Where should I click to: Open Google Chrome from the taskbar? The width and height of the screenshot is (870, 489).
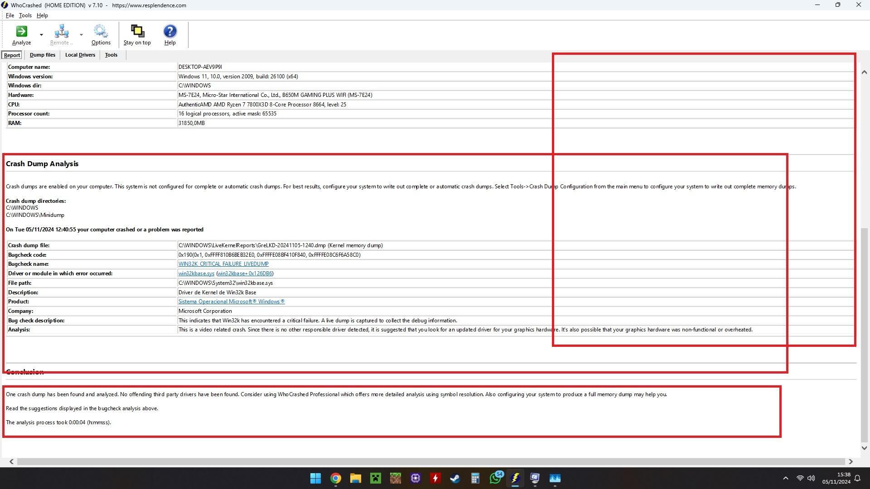click(x=335, y=478)
